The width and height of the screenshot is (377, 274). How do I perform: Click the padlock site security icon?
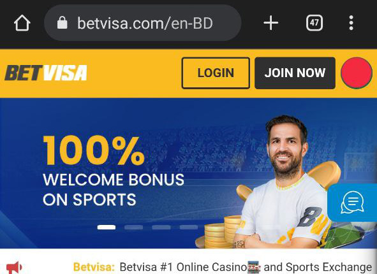coord(63,23)
